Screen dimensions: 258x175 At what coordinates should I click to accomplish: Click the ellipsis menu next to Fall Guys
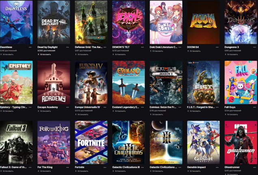pyautogui.click(x=255, y=107)
